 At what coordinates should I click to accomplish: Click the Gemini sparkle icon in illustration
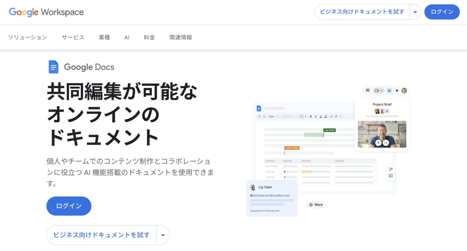(x=397, y=91)
